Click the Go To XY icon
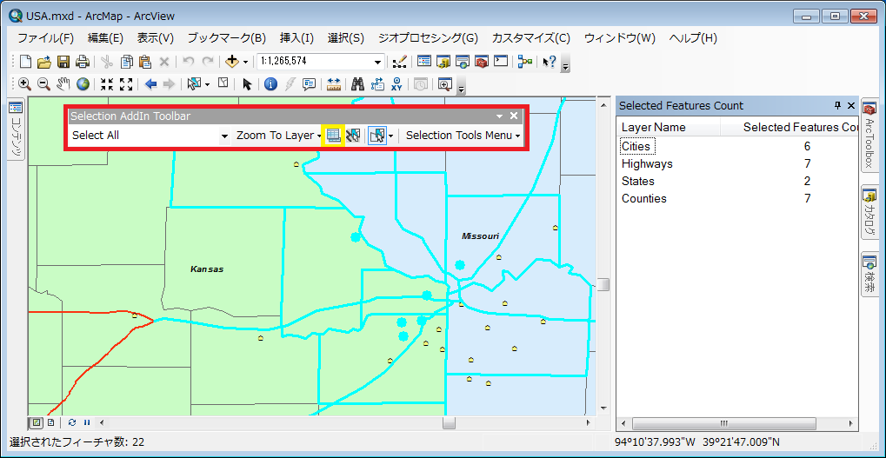Image resolution: width=886 pixels, height=458 pixels. [x=396, y=84]
